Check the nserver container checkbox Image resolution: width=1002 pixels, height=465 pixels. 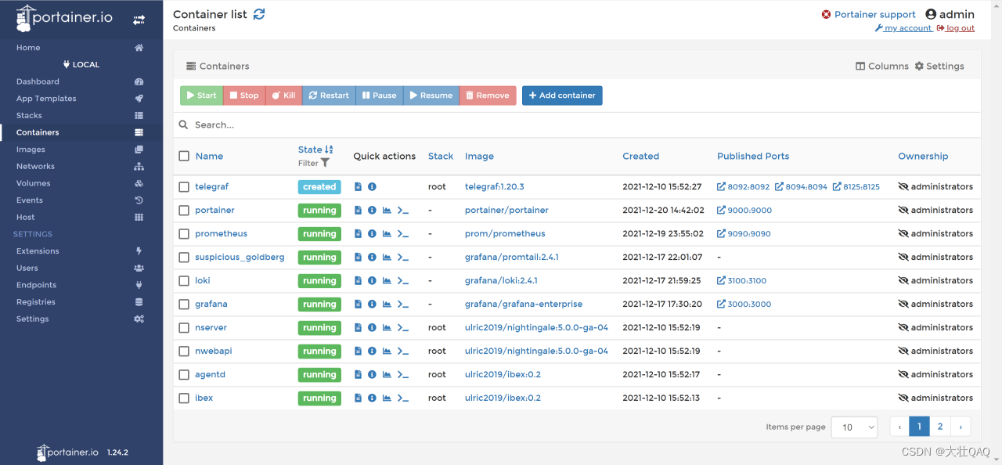pyautogui.click(x=184, y=328)
